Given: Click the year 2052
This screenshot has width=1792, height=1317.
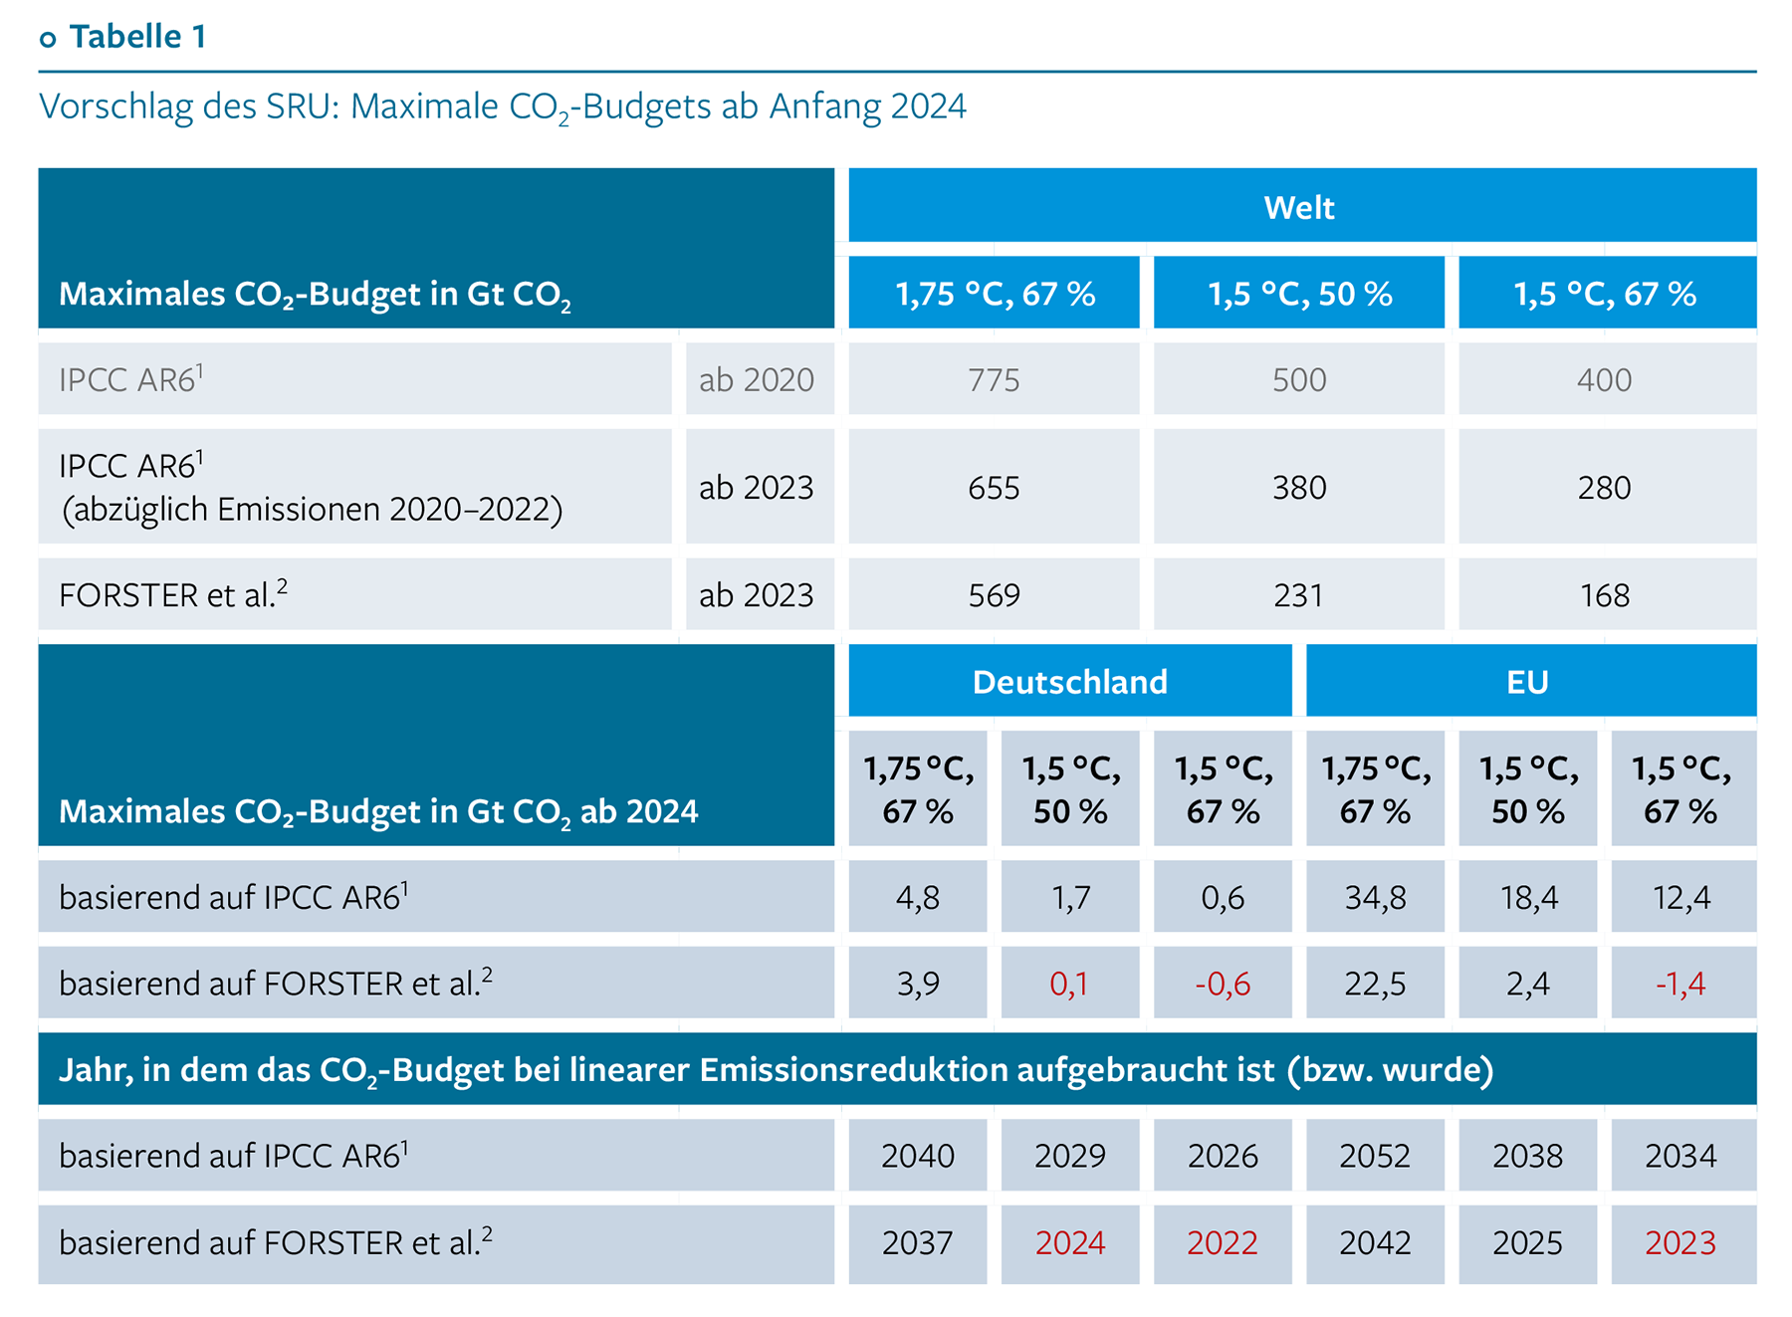Looking at the screenshot, I should click(x=1375, y=1156).
